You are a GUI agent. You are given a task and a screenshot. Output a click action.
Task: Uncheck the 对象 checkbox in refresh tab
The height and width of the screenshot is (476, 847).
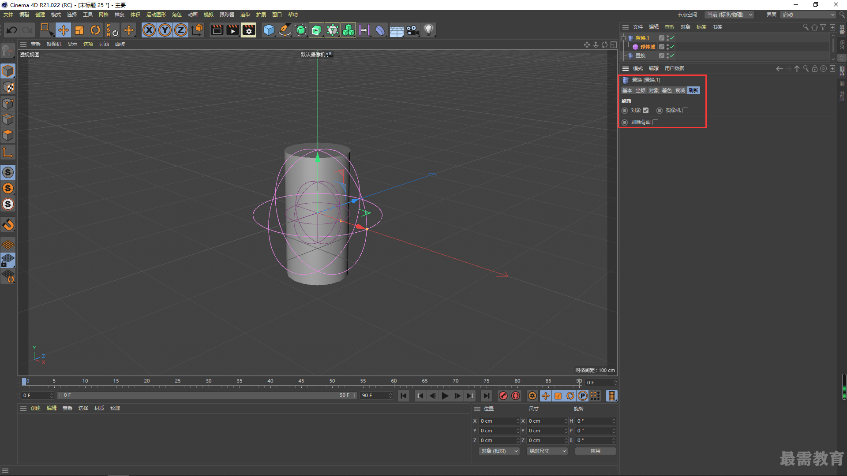[x=646, y=111]
